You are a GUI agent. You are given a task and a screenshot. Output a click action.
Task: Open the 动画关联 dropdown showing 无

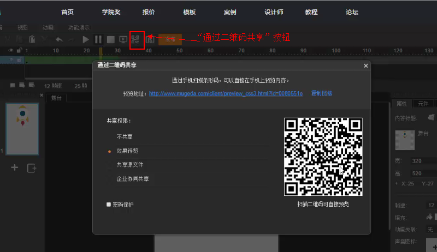431,230
